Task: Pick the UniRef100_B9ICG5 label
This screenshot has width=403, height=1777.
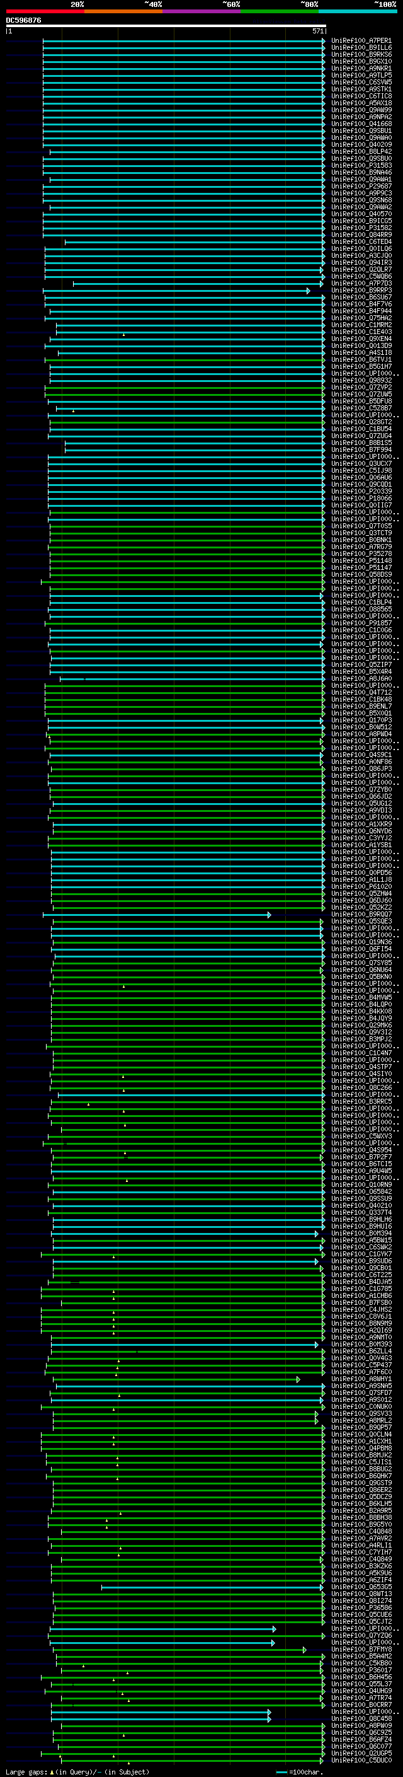Action: 361,221
